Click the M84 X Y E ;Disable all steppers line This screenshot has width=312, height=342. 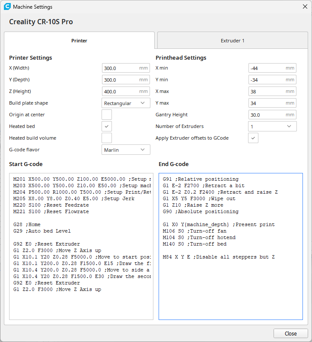tap(219, 257)
